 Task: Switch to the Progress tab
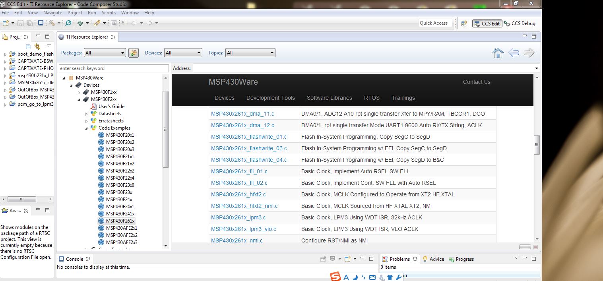[x=461, y=259]
